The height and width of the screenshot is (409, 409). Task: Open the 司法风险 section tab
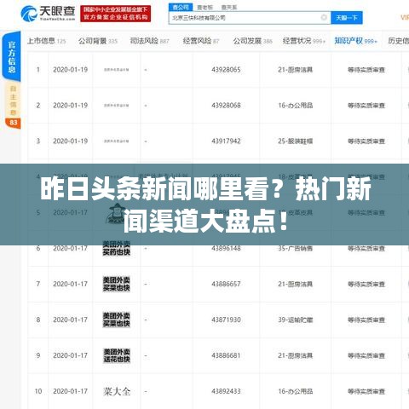coord(149,41)
